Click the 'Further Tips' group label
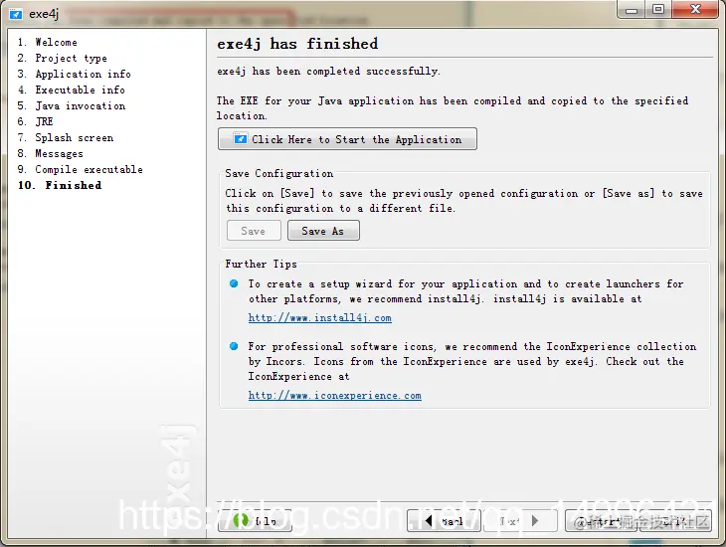The width and height of the screenshot is (726, 547). pyautogui.click(x=262, y=264)
